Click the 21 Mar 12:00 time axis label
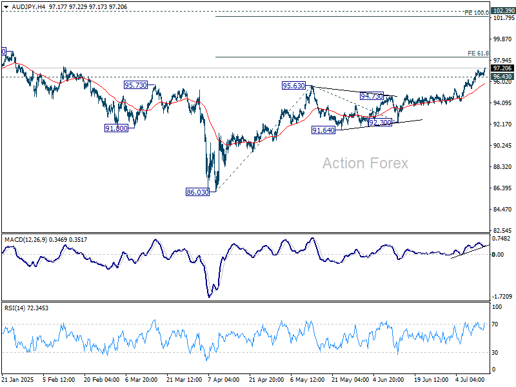Image resolution: width=516 pixels, height=387 pixels. coord(184,380)
